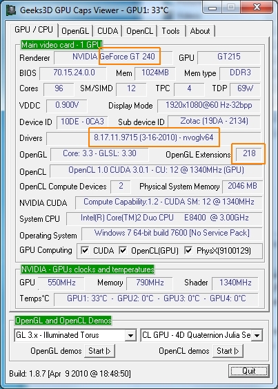The height and width of the screenshot is (389, 278).
Task: Open the Tools tab
Action: point(170,31)
